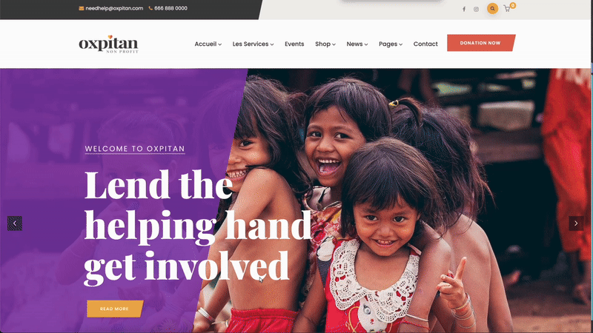Open the News menu dropdown
Viewport: 593px width, 333px height.
pyautogui.click(x=357, y=44)
